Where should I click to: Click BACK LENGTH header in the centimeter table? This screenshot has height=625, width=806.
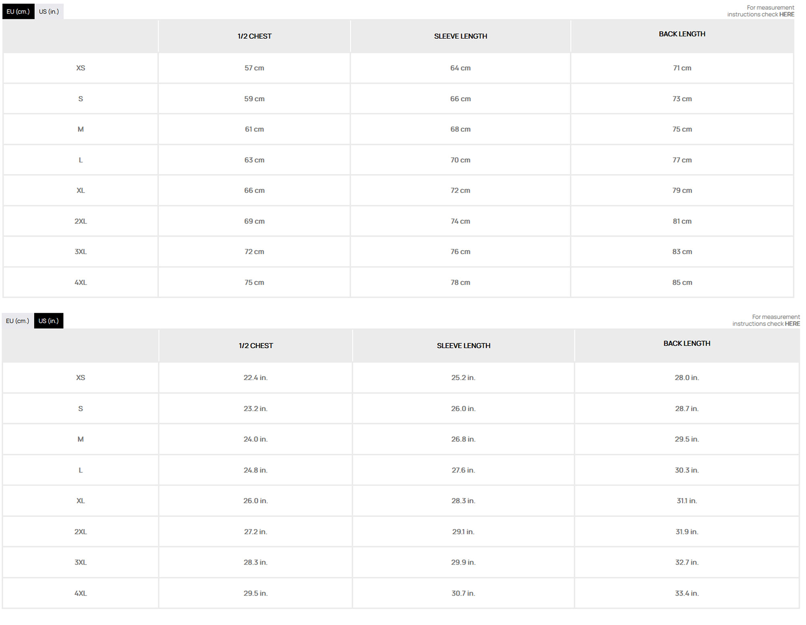pyautogui.click(x=682, y=34)
